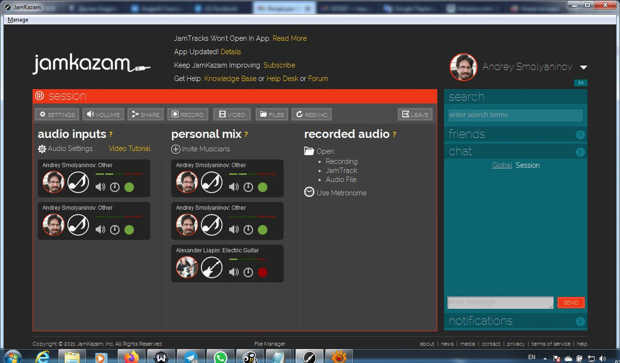Expand the friends panel
Viewport: 620px width, 363px height.
point(515,134)
